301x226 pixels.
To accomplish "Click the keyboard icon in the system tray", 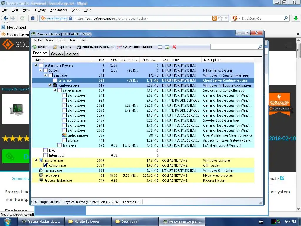I will (261, 222).
